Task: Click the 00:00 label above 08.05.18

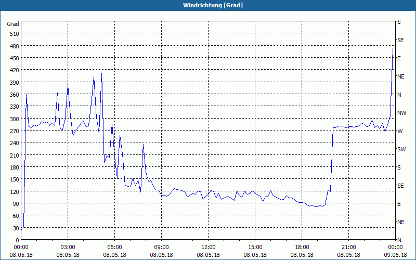Action: pyautogui.click(x=21, y=248)
